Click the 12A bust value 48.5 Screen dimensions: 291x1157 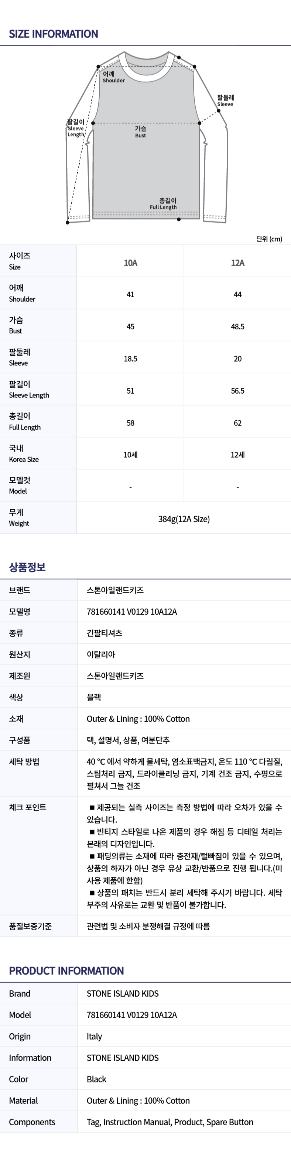(x=237, y=326)
